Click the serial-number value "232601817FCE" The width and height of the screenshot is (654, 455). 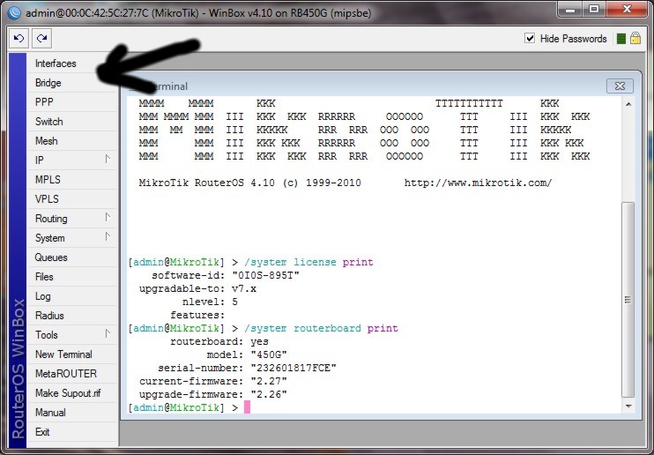(294, 368)
